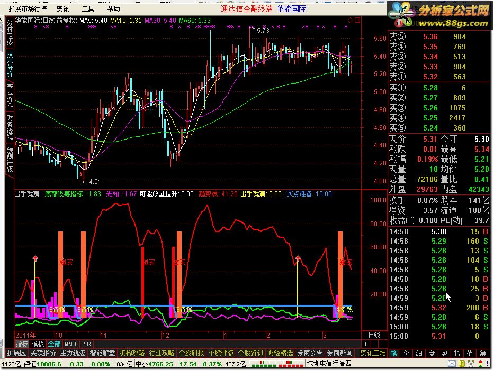The image size is (494, 371).
Task: Open the mail envelope icon in the status bar
Action: (x=452, y=364)
